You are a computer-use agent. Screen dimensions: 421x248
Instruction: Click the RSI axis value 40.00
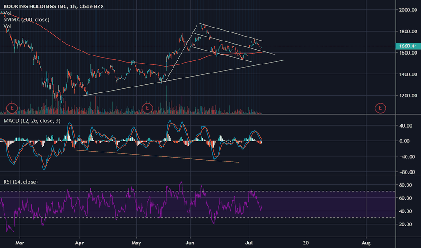406,211
